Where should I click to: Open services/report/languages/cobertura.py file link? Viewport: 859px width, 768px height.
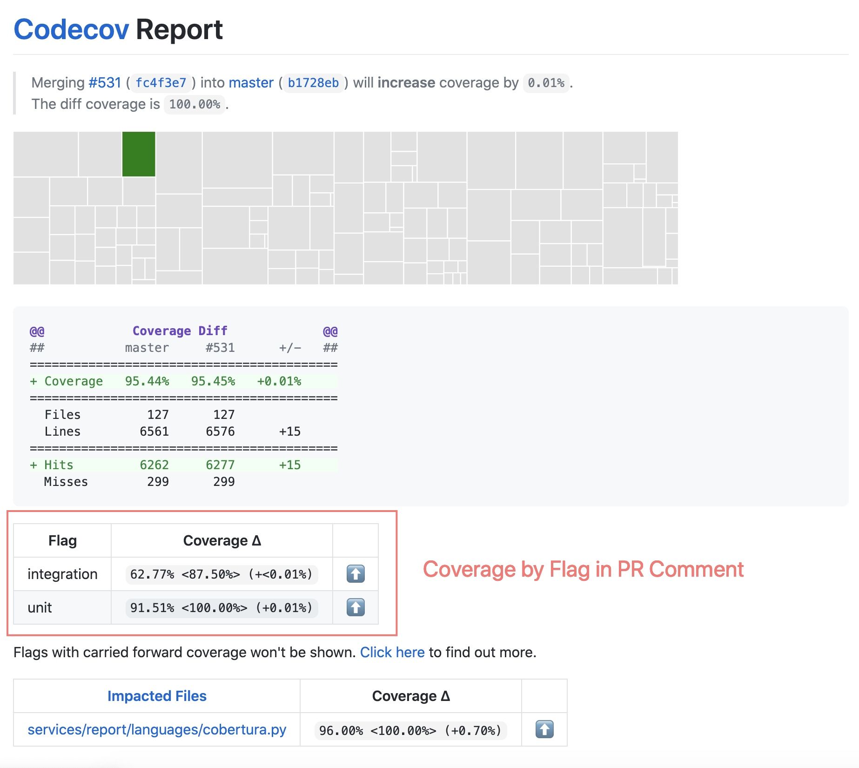pyautogui.click(x=157, y=729)
